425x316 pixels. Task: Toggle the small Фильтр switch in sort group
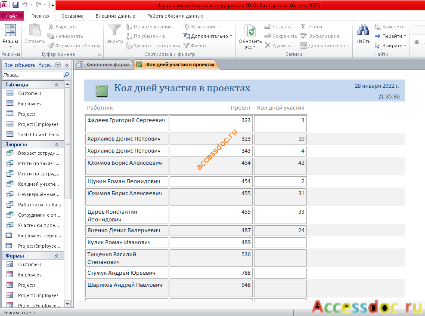pyautogui.click(x=195, y=46)
